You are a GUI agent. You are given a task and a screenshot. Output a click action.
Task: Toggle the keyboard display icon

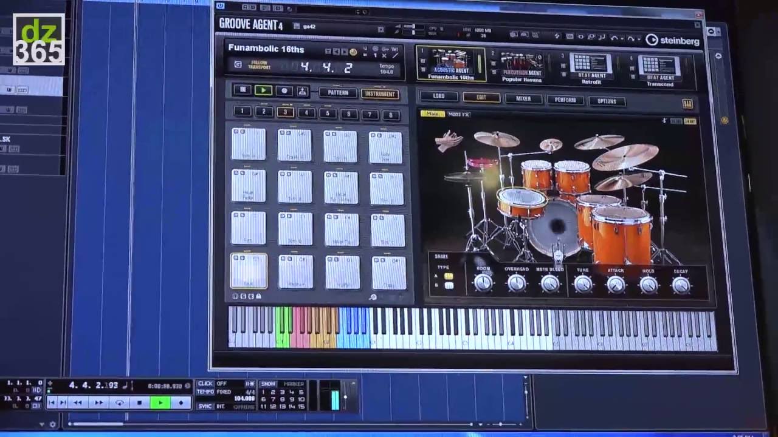[x=687, y=104]
